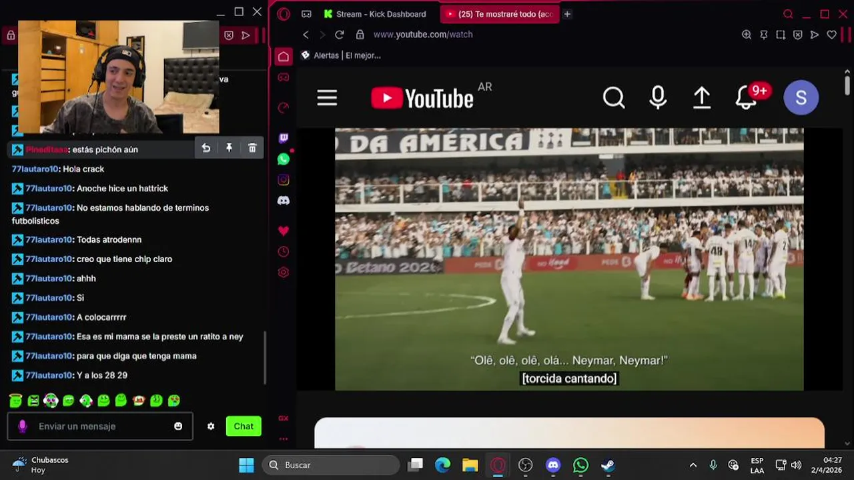Screen dimensions: 854x480
Task: Click username on 'Hola crack' message
Action: click(x=35, y=169)
